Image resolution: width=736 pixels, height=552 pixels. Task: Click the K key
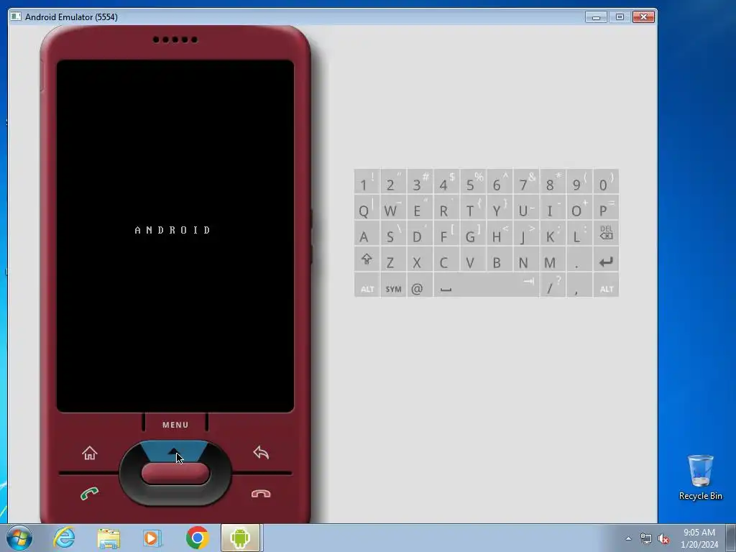[x=553, y=234]
